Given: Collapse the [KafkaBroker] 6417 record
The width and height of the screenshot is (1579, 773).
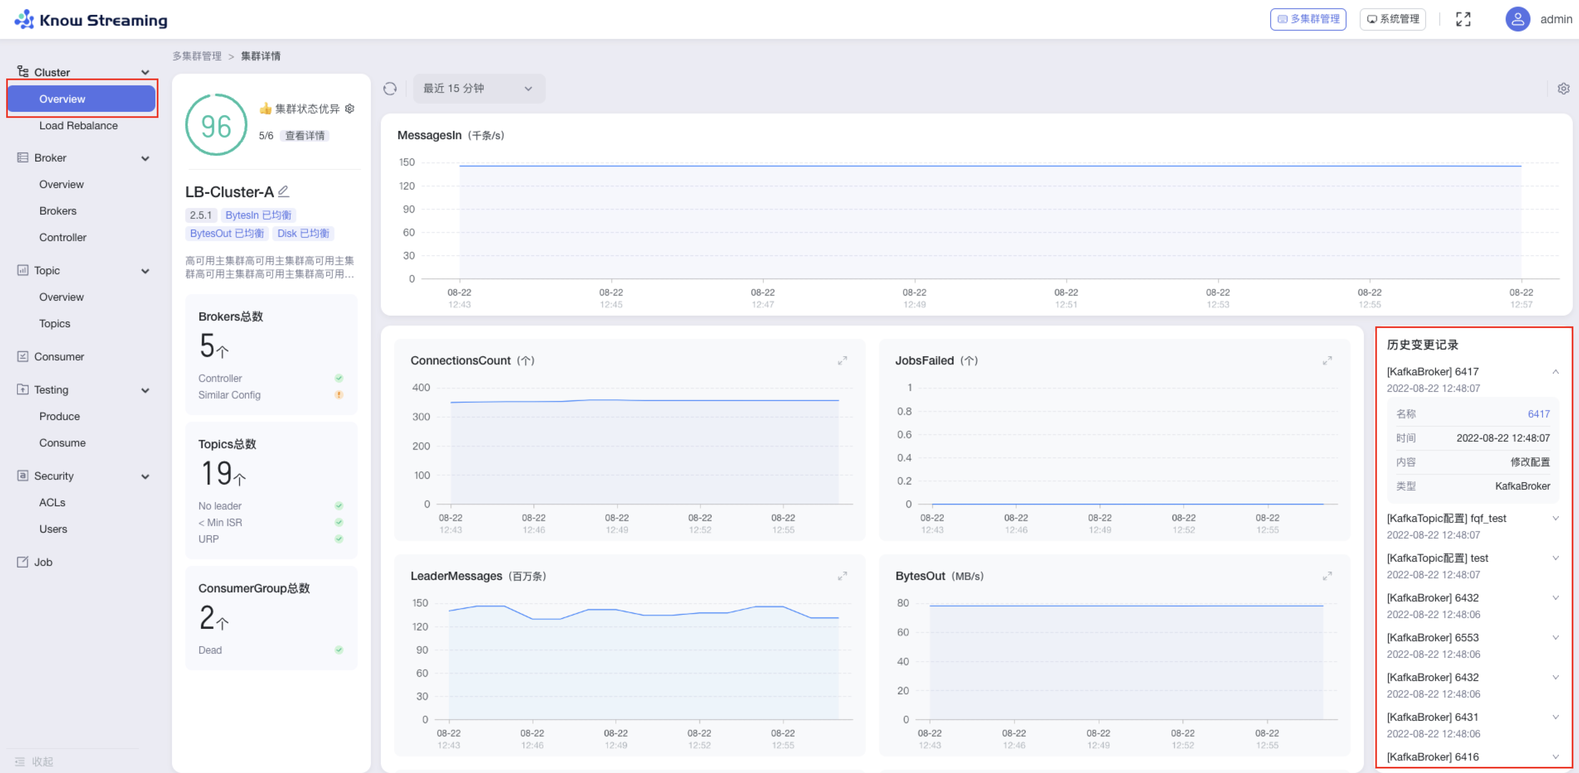Looking at the screenshot, I should [x=1555, y=372].
